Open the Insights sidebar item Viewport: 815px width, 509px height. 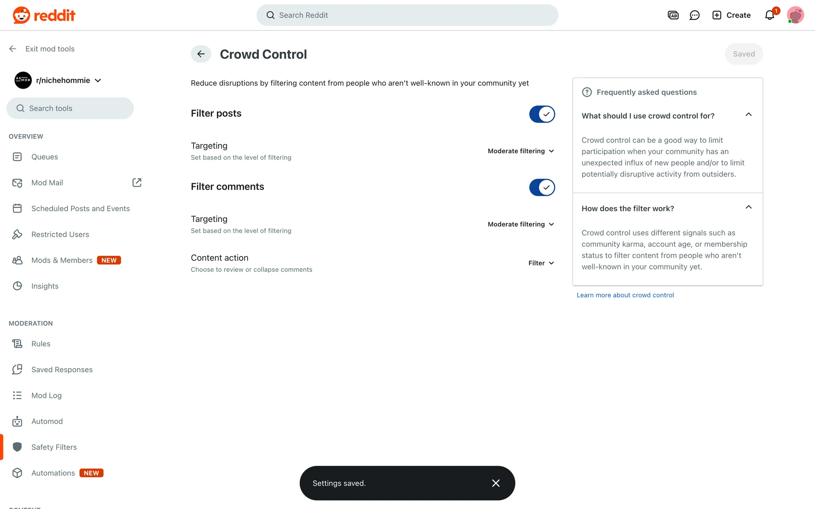pyautogui.click(x=45, y=286)
